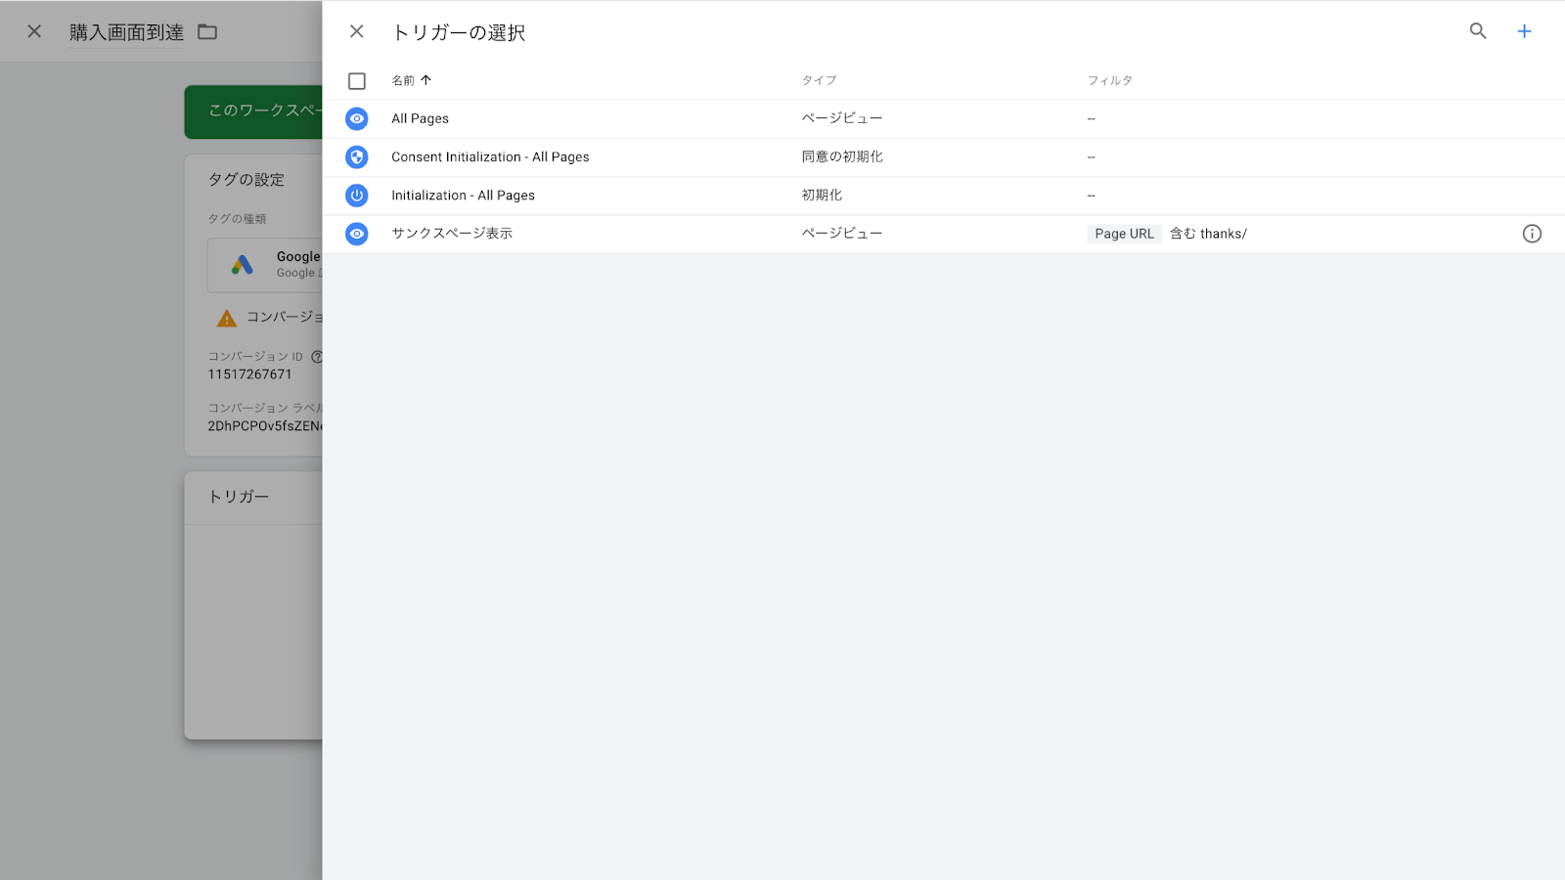The image size is (1565, 880).
Task: Click the 含む thanks/ filter text
Action: click(x=1208, y=234)
